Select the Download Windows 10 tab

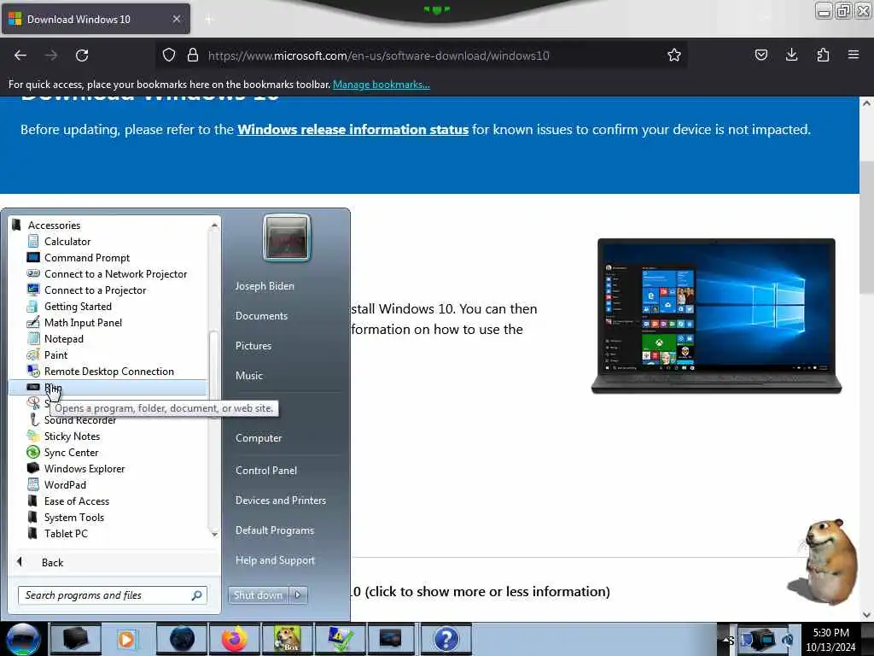pyautogui.click(x=96, y=20)
